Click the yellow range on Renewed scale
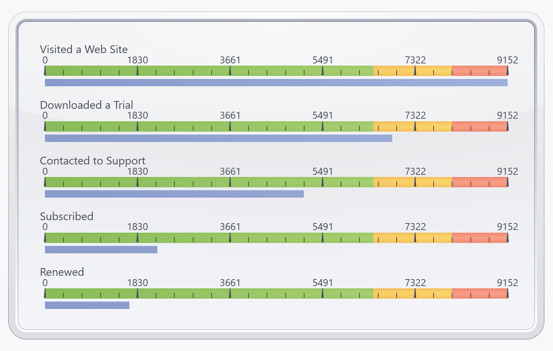This screenshot has height=351, width=553. (413, 293)
